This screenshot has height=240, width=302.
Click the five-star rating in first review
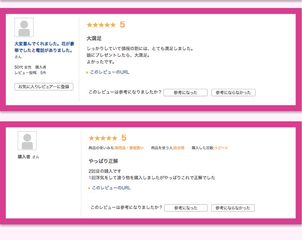pos(101,24)
